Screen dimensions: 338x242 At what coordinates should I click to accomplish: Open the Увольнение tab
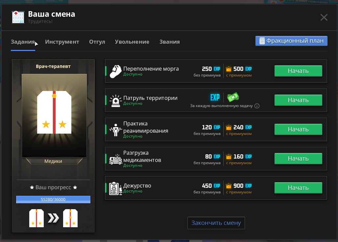pyautogui.click(x=132, y=42)
